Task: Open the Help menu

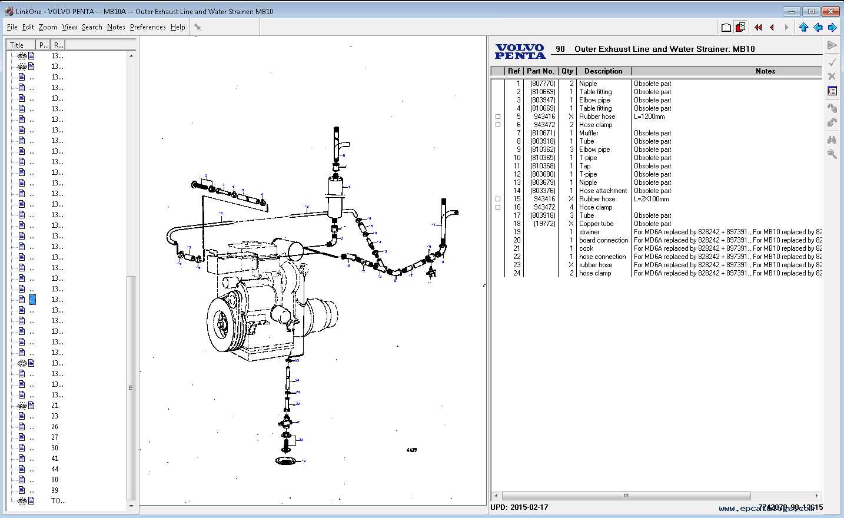Action: click(x=178, y=27)
